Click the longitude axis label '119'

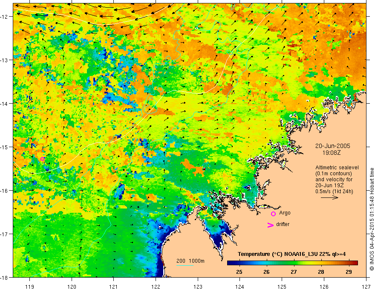30,287
